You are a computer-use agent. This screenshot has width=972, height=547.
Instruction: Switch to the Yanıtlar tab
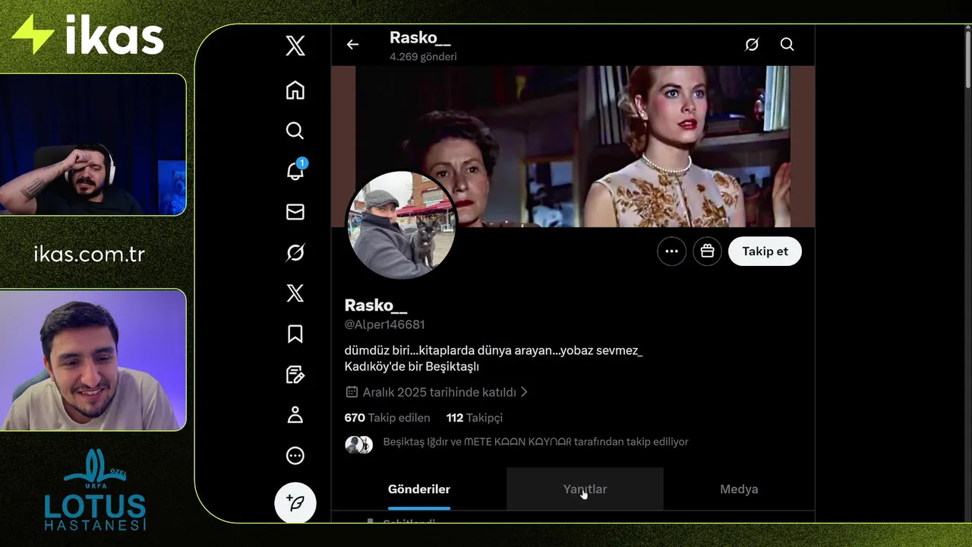tap(585, 489)
